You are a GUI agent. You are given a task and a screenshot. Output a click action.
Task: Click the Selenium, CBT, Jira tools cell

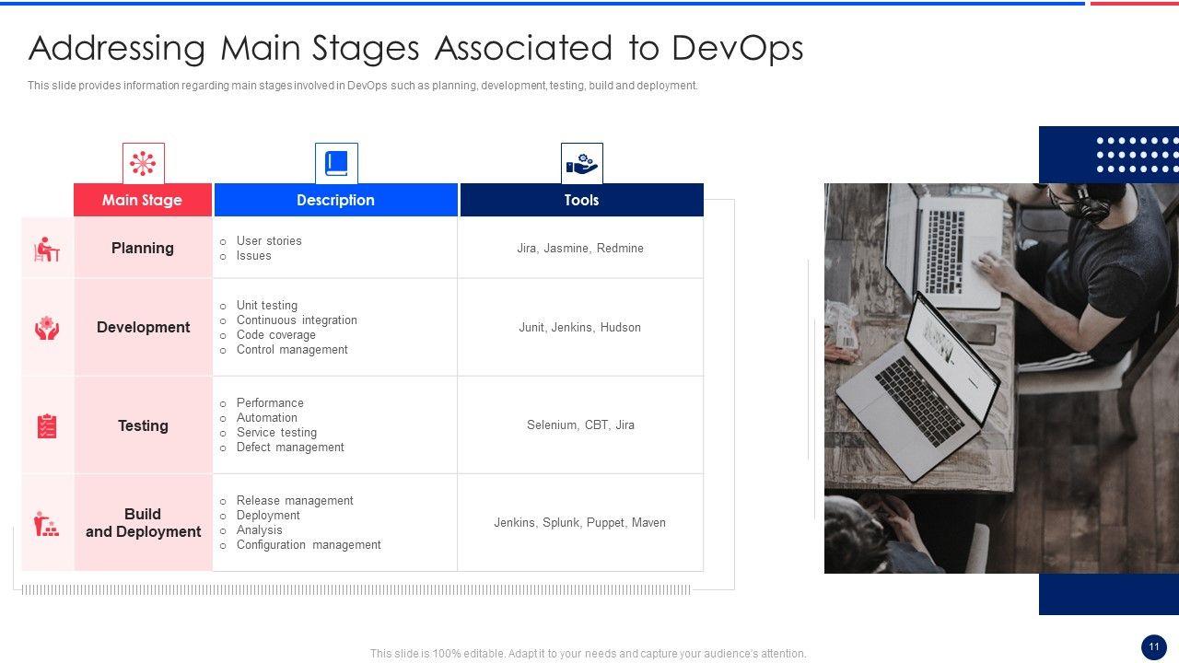tap(580, 425)
